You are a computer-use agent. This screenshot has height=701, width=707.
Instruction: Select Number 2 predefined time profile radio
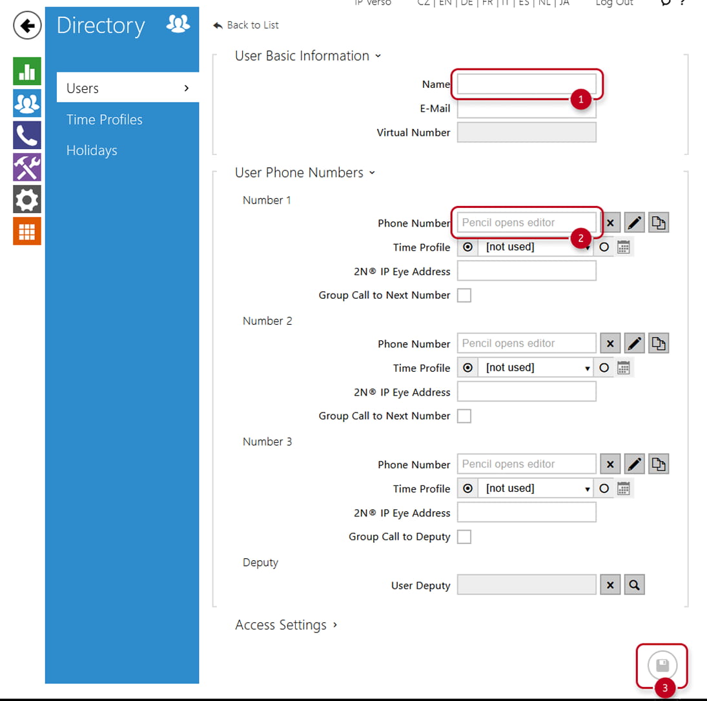[x=468, y=368]
